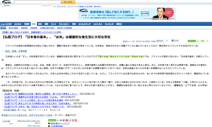
Task: Open the 政治 navigation section
Action: (x=40, y=24)
